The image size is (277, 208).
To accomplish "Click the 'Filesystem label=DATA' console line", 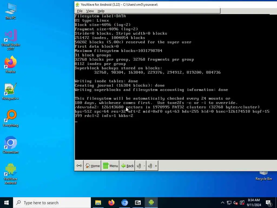I will 100,16.
